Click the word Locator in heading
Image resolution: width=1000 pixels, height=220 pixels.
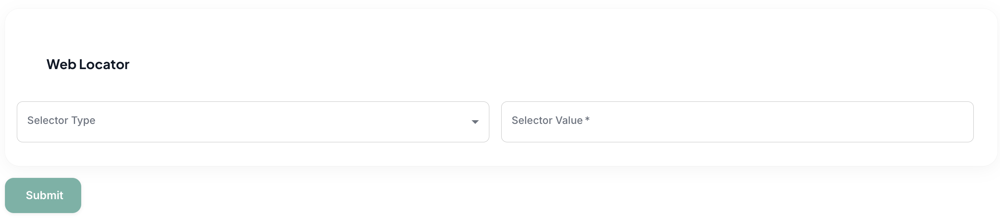point(104,65)
